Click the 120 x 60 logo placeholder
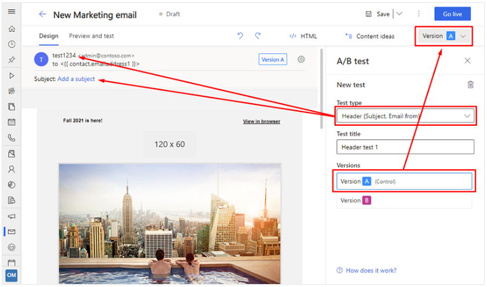The height and width of the screenshot is (287, 487). [x=170, y=144]
